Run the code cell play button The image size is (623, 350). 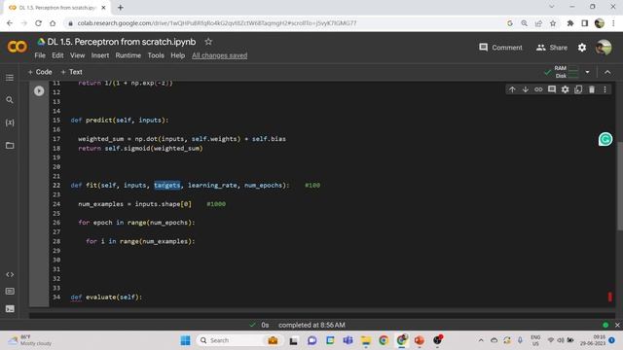coord(39,91)
